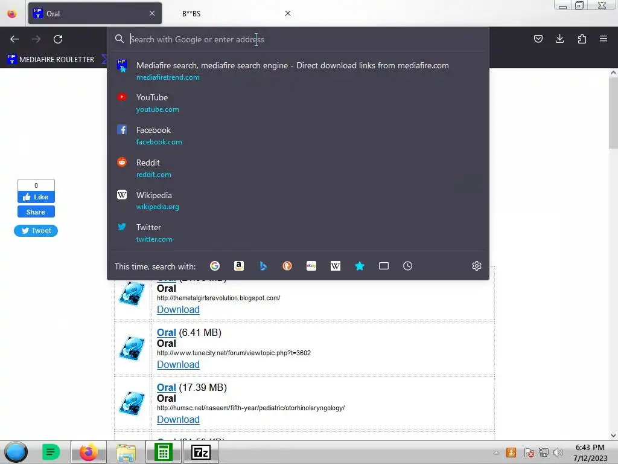Search this time with Amazon icon

pos(239,266)
